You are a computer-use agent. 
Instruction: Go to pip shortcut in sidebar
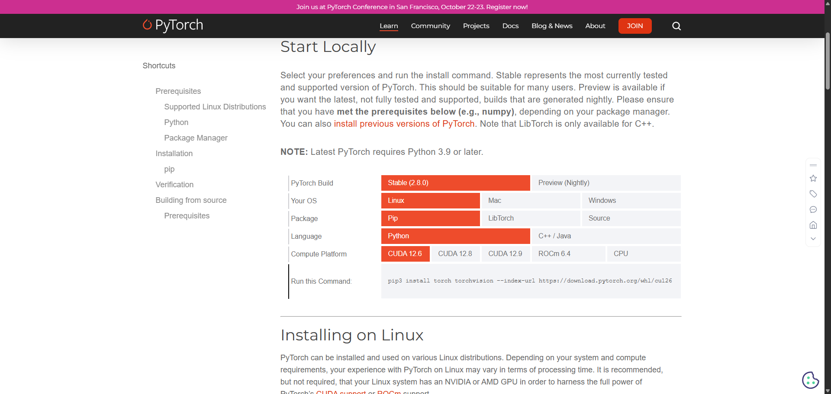tap(169, 169)
